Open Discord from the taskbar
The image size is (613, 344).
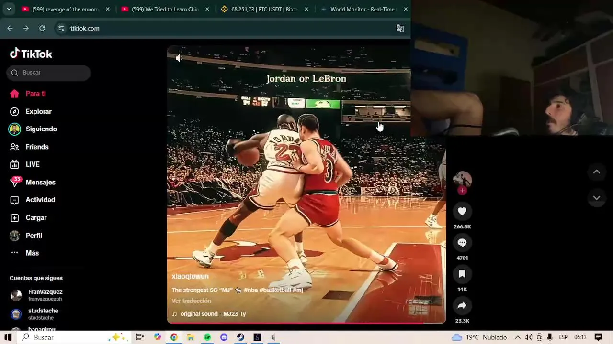click(224, 337)
